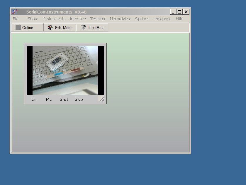Minimize the SerialComInstruments window
The width and height of the screenshot is (246, 185).
pos(173,12)
